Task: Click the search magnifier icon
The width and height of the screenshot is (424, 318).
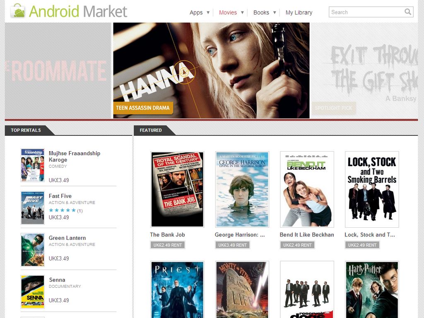Action: 408,12
